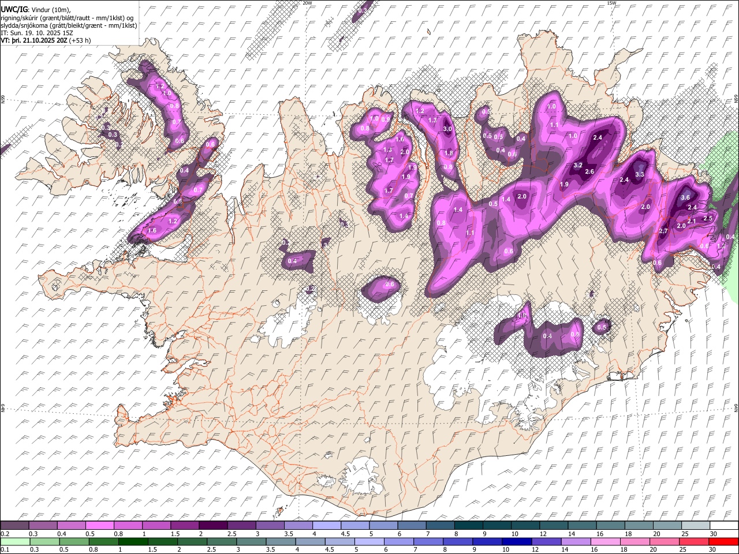Select the darkest purple legend swatch labeled 2
Screen dimensions: 739x554
pos(212,526)
